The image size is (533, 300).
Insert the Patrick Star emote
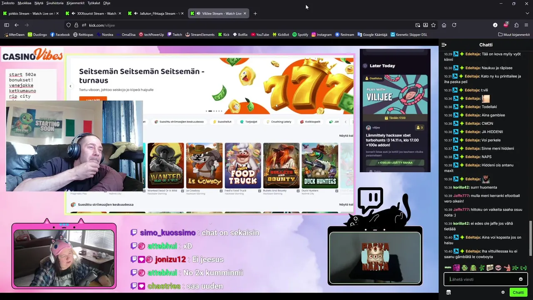click(507, 267)
